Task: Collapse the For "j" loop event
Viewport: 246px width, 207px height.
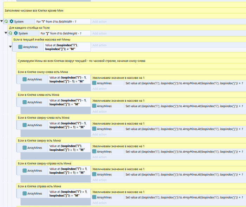Action: pyautogui.click(x=6, y=33)
